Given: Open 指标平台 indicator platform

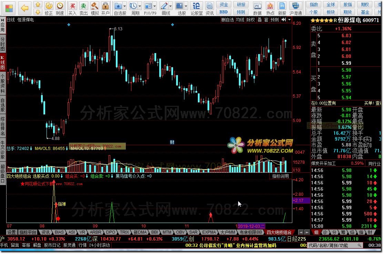Looking at the screenshot, I should point(28,232).
